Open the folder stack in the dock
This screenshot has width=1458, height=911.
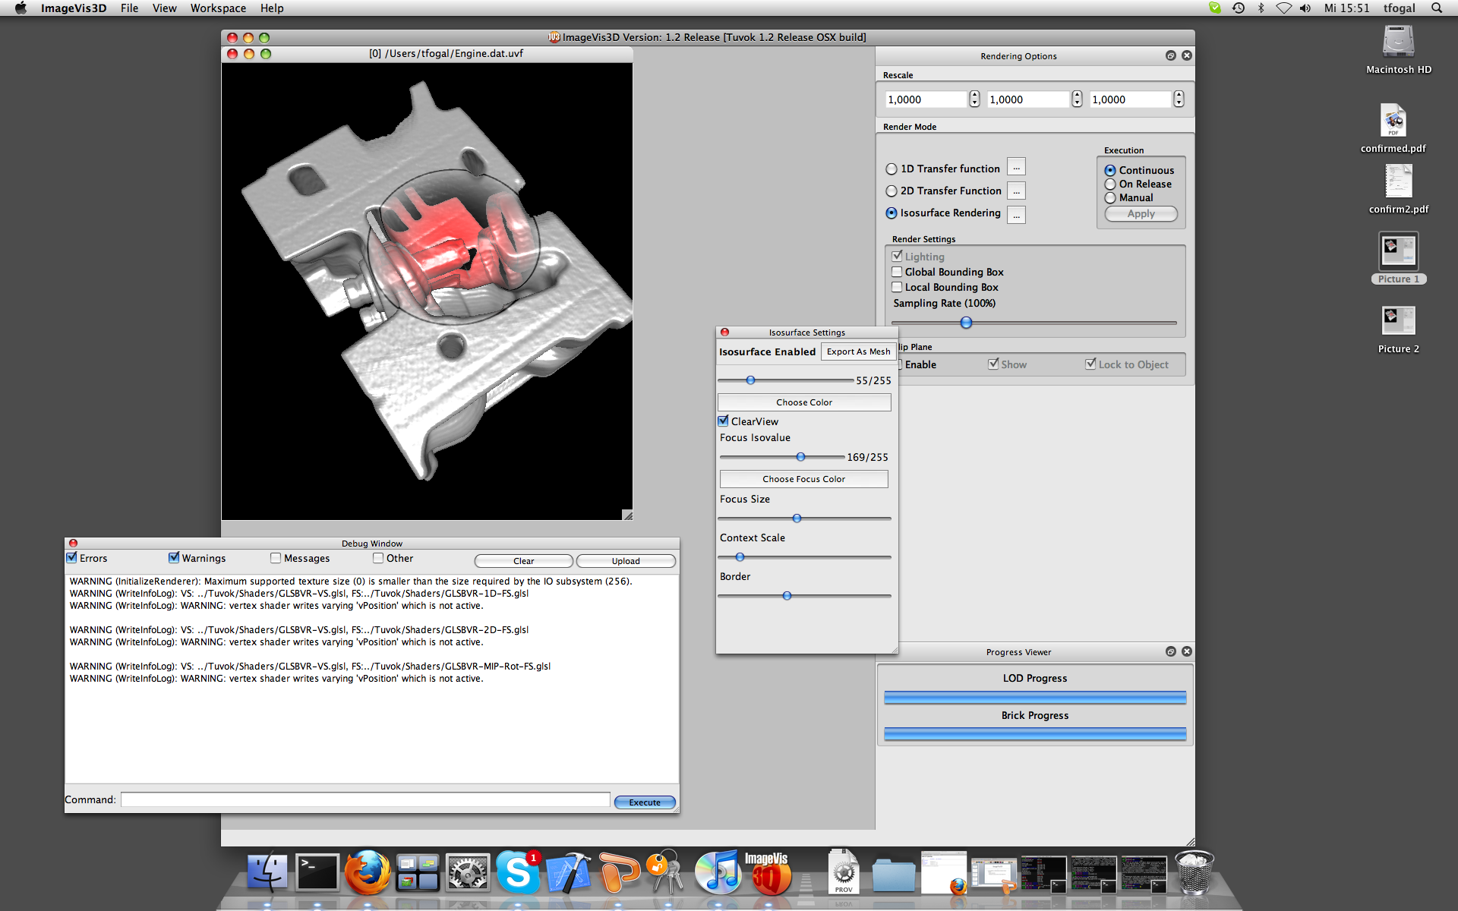pyautogui.click(x=894, y=875)
